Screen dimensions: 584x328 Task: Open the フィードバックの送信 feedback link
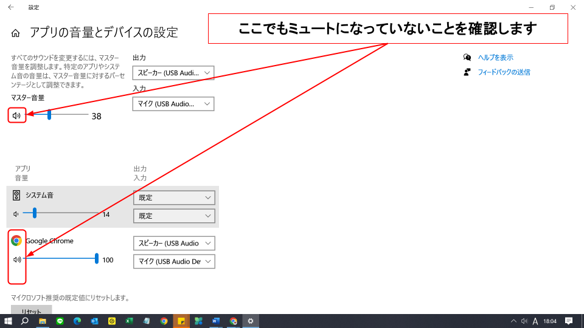click(x=503, y=72)
